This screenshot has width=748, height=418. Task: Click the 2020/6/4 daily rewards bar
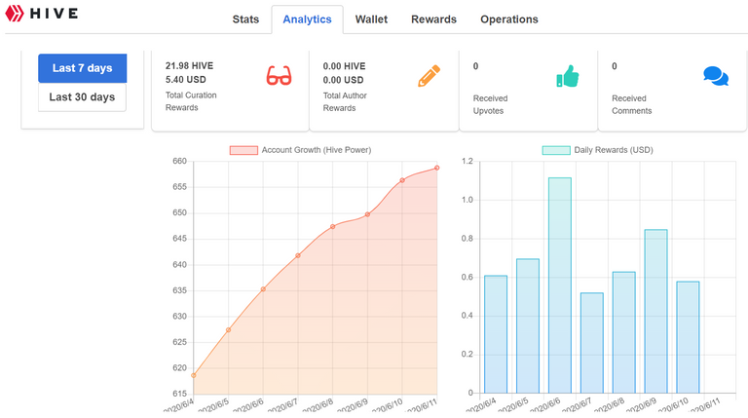pyautogui.click(x=496, y=334)
